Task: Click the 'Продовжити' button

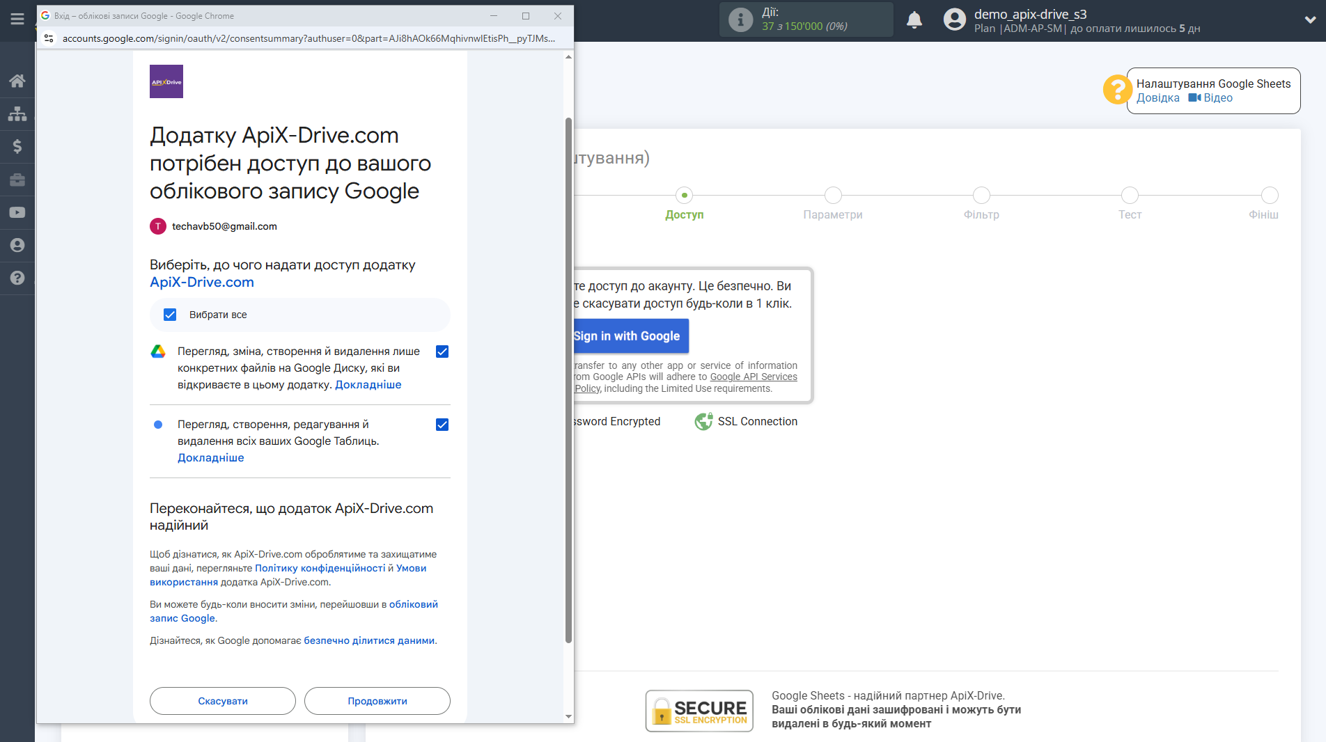Action: (x=377, y=701)
